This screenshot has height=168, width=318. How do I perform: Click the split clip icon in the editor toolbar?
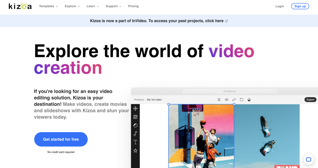(x=219, y=100)
